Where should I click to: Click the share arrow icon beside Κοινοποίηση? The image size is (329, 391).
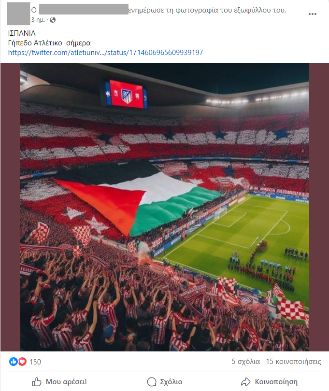coord(245,382)
